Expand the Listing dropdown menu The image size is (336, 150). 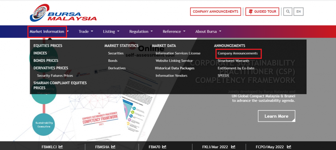(111, 32)
